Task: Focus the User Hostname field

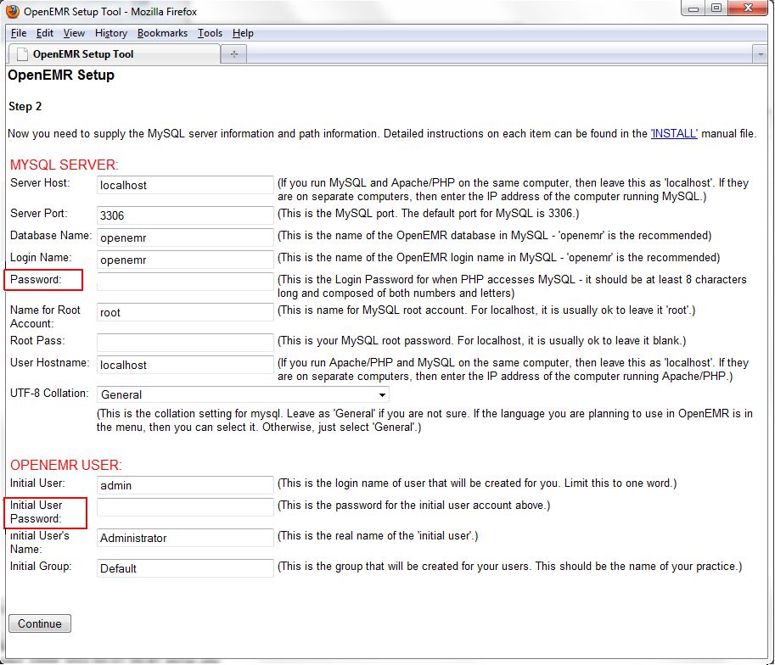Action: coord(185,365)
